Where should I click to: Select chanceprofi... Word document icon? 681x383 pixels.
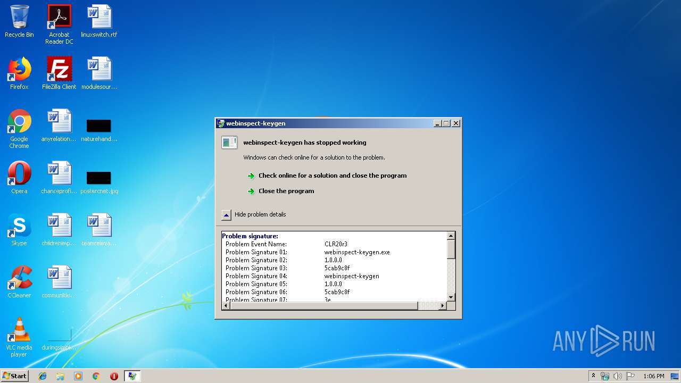click(59, 178)
